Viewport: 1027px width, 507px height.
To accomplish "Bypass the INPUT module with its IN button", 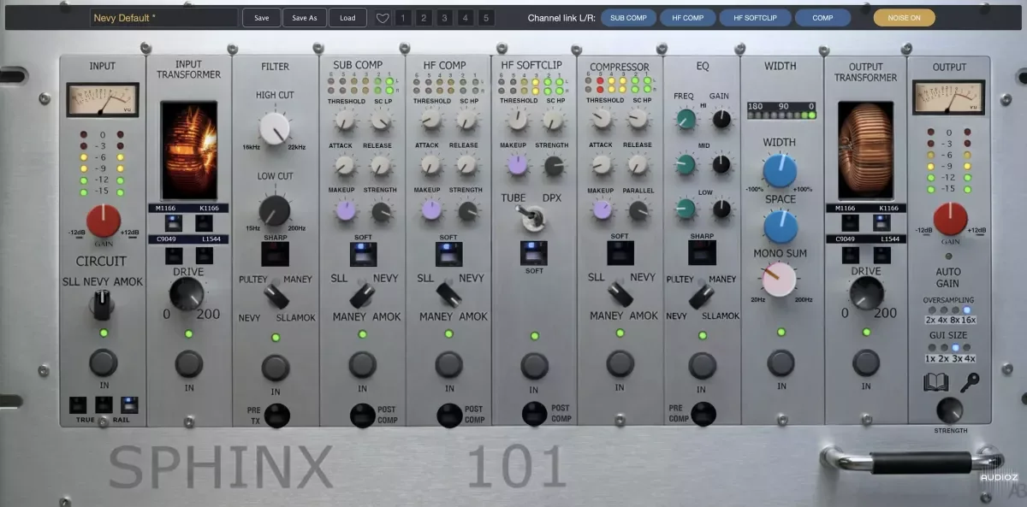I will (x=103, y=363).
